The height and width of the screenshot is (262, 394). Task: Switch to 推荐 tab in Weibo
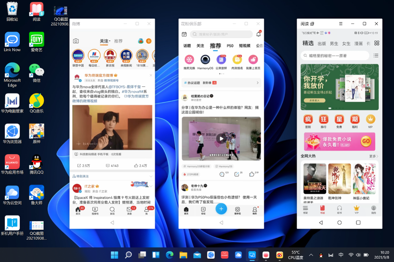118,41
